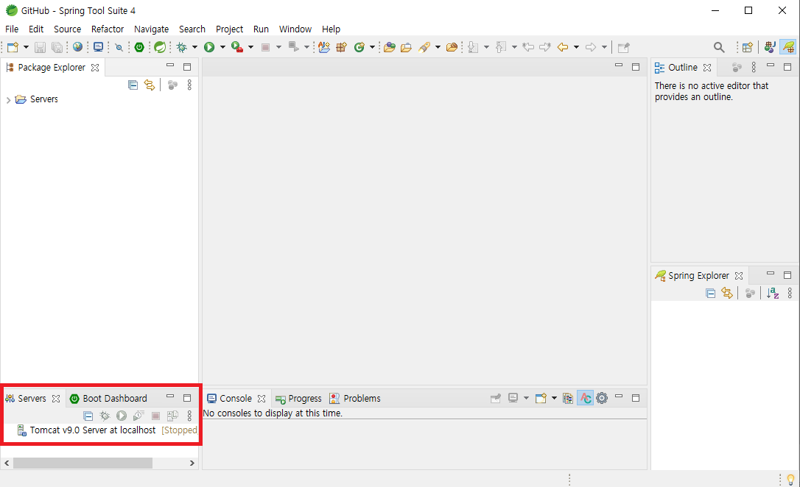This screenshot has height=487, width=800.
Task: Click Collapse All in Package Explorer
Action: [x=133, y=85]
